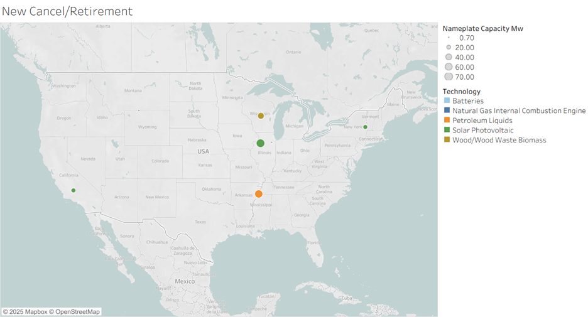588x317 pixels.
Task: Click the green solar mark in New York
Action: 365,127
